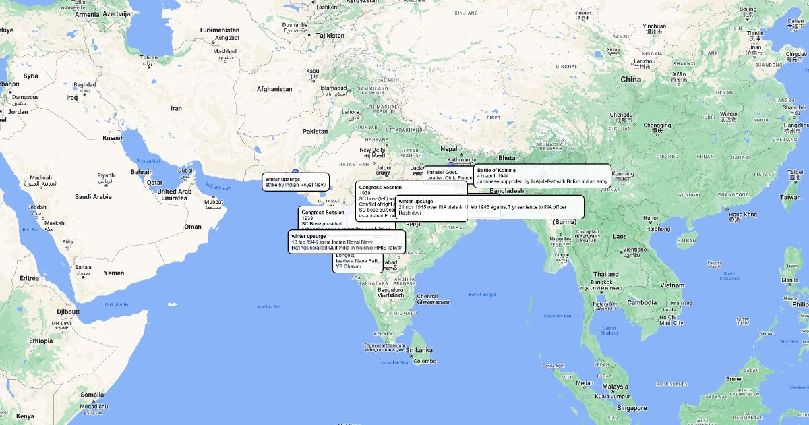Open the Battle of Kohima info box

tap(542, 175)
